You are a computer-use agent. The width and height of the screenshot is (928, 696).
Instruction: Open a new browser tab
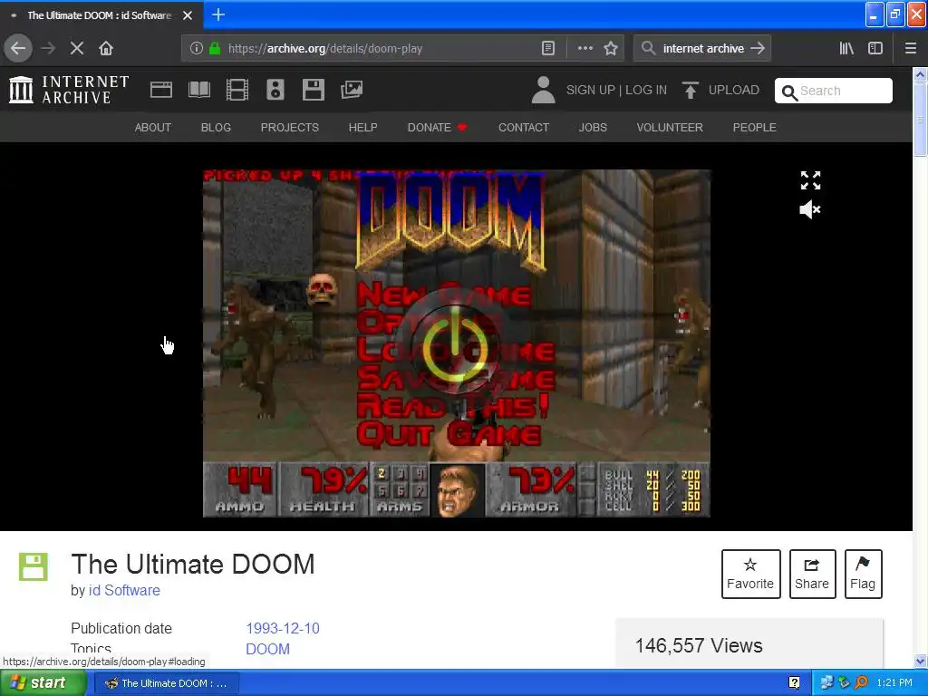click(x=218, y=14)
